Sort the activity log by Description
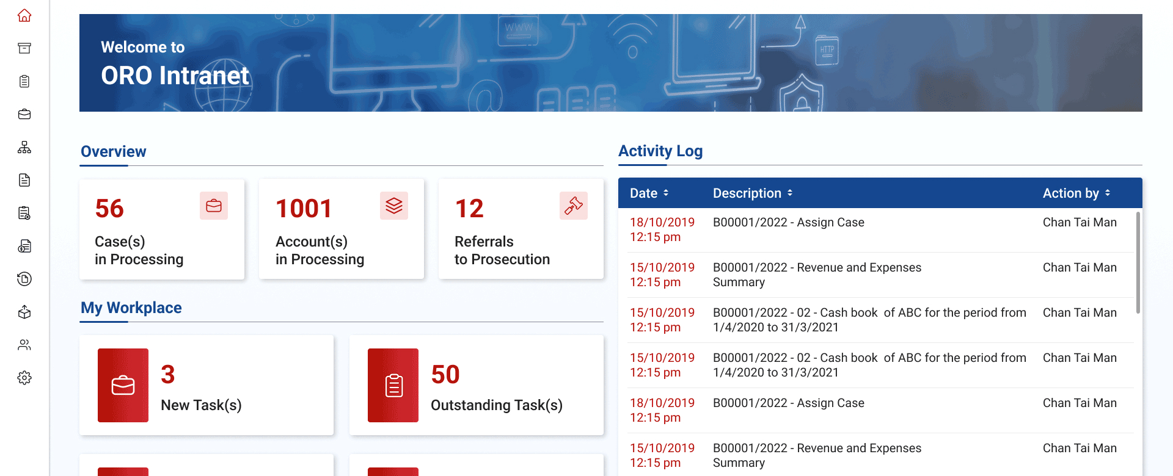 click(753, 193)
